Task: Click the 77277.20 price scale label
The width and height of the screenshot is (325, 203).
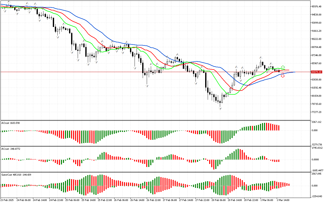Action: pyautogui.click(x=316, y=112)
